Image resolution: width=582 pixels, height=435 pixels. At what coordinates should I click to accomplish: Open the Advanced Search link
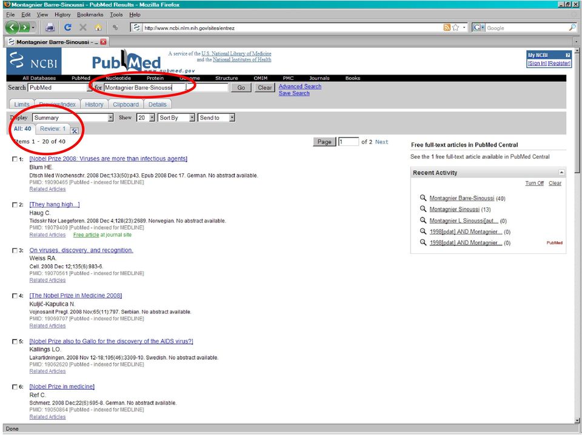[300, 87]
